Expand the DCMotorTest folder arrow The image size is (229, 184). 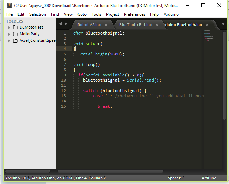coord(9,28)
